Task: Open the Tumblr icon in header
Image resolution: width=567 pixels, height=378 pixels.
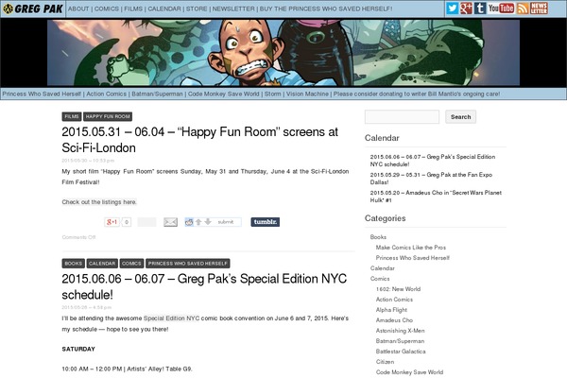Action: tap(480, 8)
